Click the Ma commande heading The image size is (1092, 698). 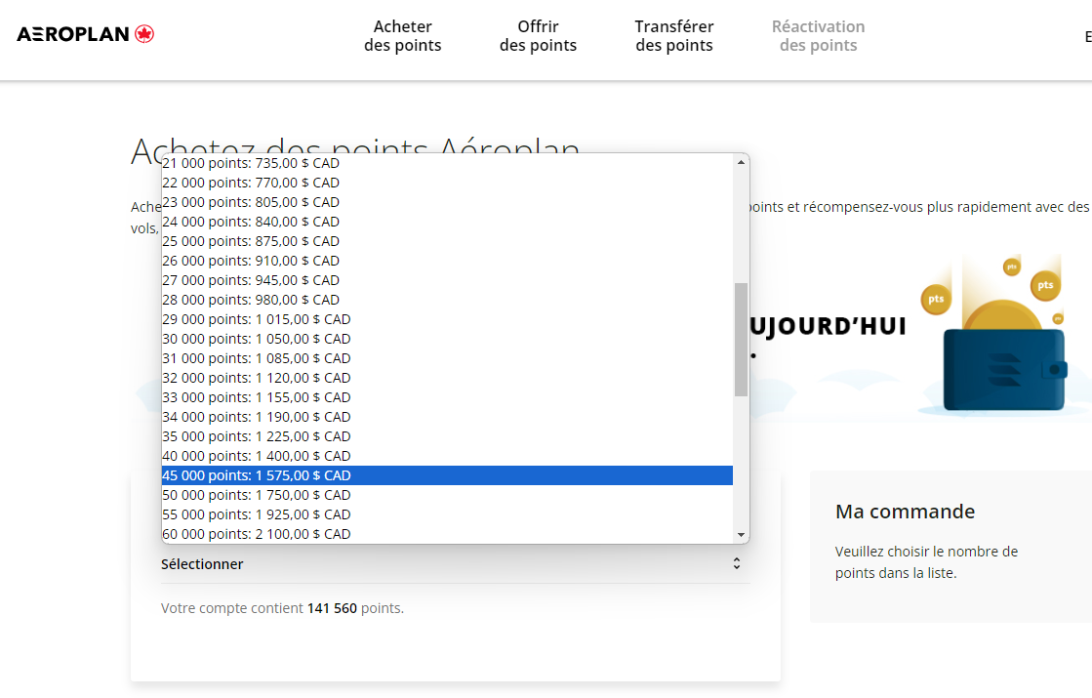point(905,512)
